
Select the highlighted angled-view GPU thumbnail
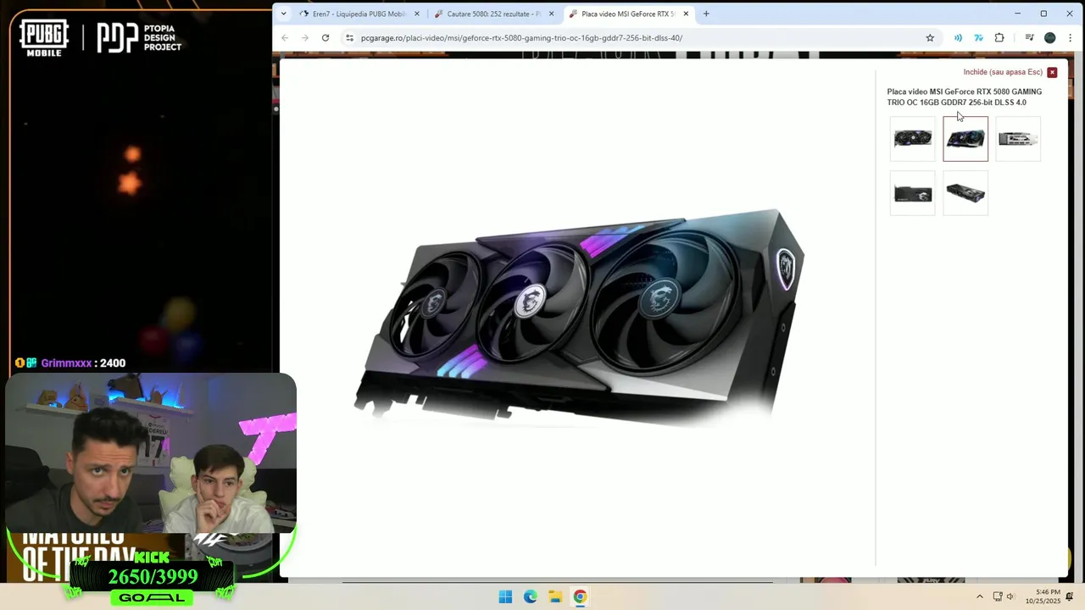[x=965, y=139]
